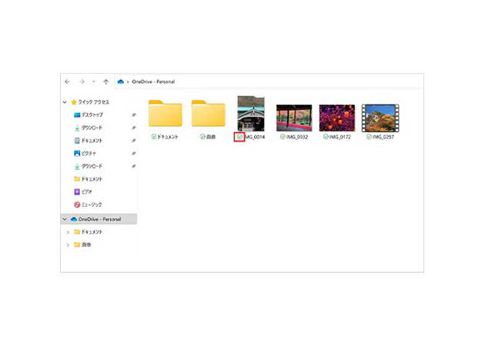Click sync status icon beside file pane 画像

202,137
